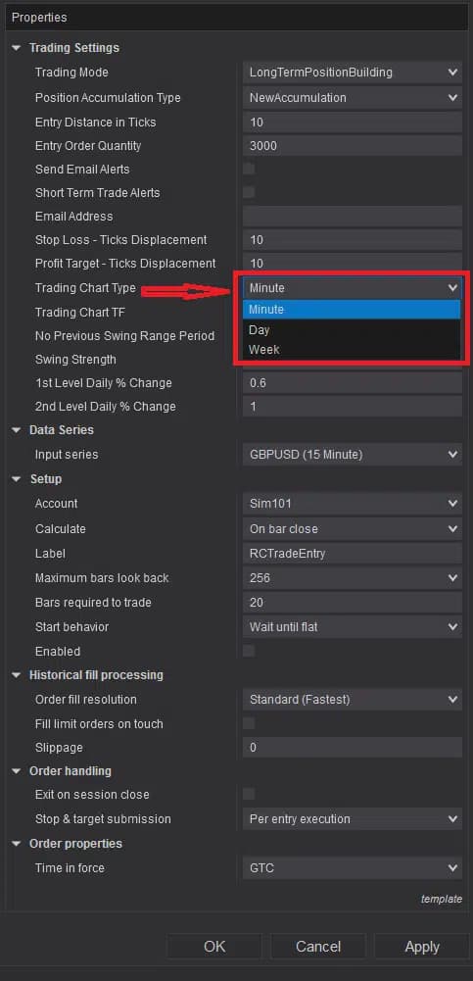Open the Trading Mode dropdown

(x=353, y=73)
